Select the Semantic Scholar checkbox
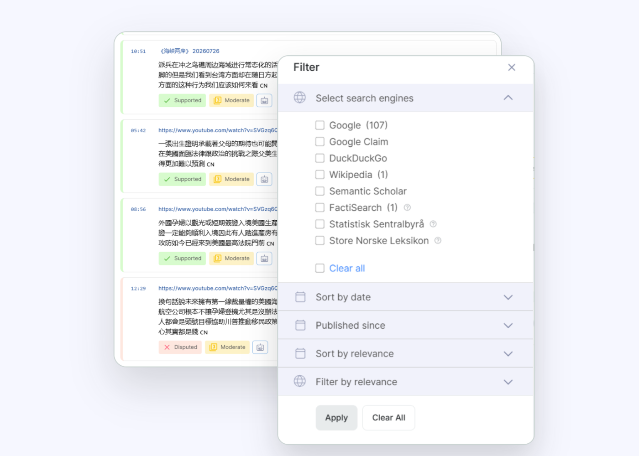 [x=320, y=191]
